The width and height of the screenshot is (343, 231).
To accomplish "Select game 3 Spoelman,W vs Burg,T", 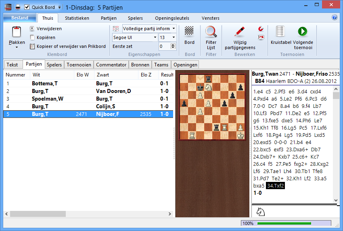I will (88, 99).
